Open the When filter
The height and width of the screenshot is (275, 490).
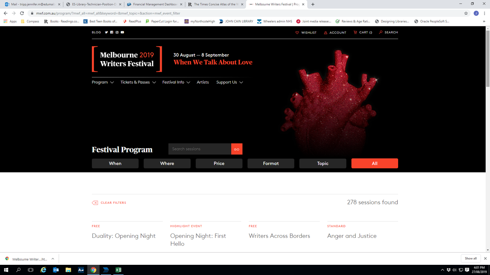(115, 163)
